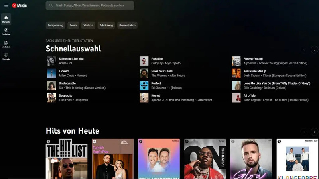319x179 pixels.
Task: Play Forever Young cover thumbnail
Action: pos(236,61)
